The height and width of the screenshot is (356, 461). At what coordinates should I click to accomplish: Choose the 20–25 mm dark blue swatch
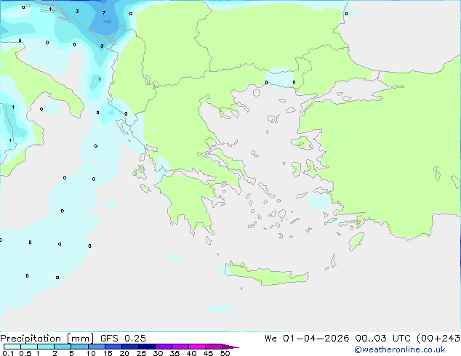coord(129,347)
